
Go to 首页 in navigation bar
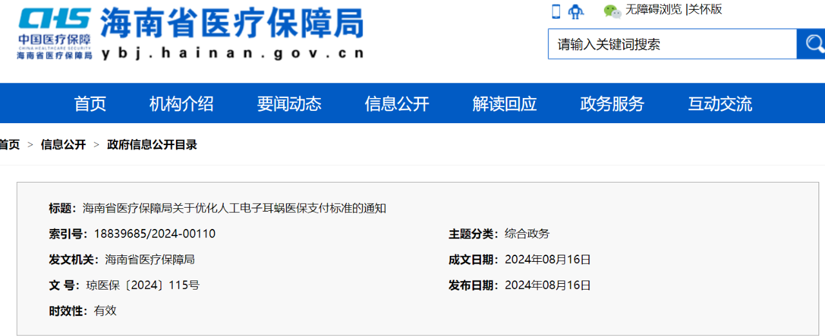point(90,104)
